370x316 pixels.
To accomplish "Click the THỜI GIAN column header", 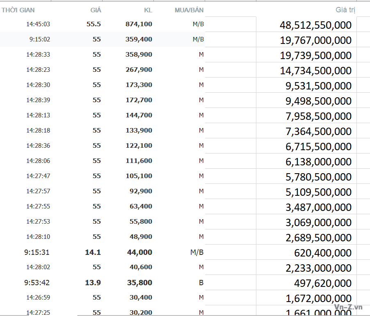I will point(18,10).
